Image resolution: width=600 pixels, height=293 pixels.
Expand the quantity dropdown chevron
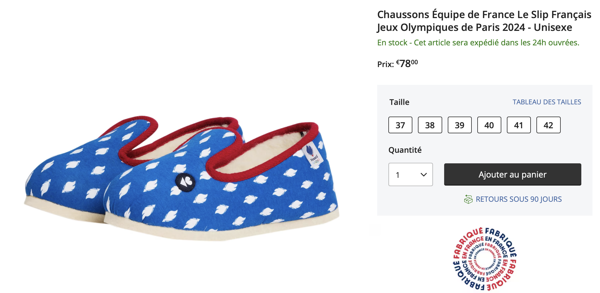pos(424,175)
